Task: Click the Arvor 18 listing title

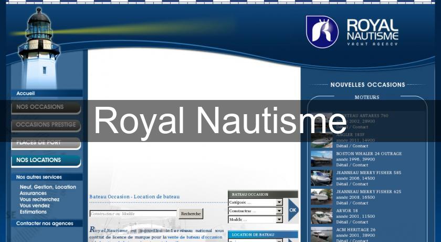Action: click(x=347, y=211)
